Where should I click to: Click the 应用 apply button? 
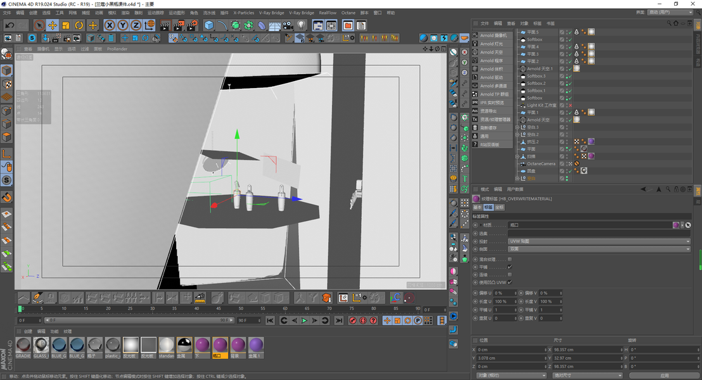665,376
